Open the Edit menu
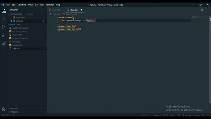 pyautogui.click(x=14, y=5)
